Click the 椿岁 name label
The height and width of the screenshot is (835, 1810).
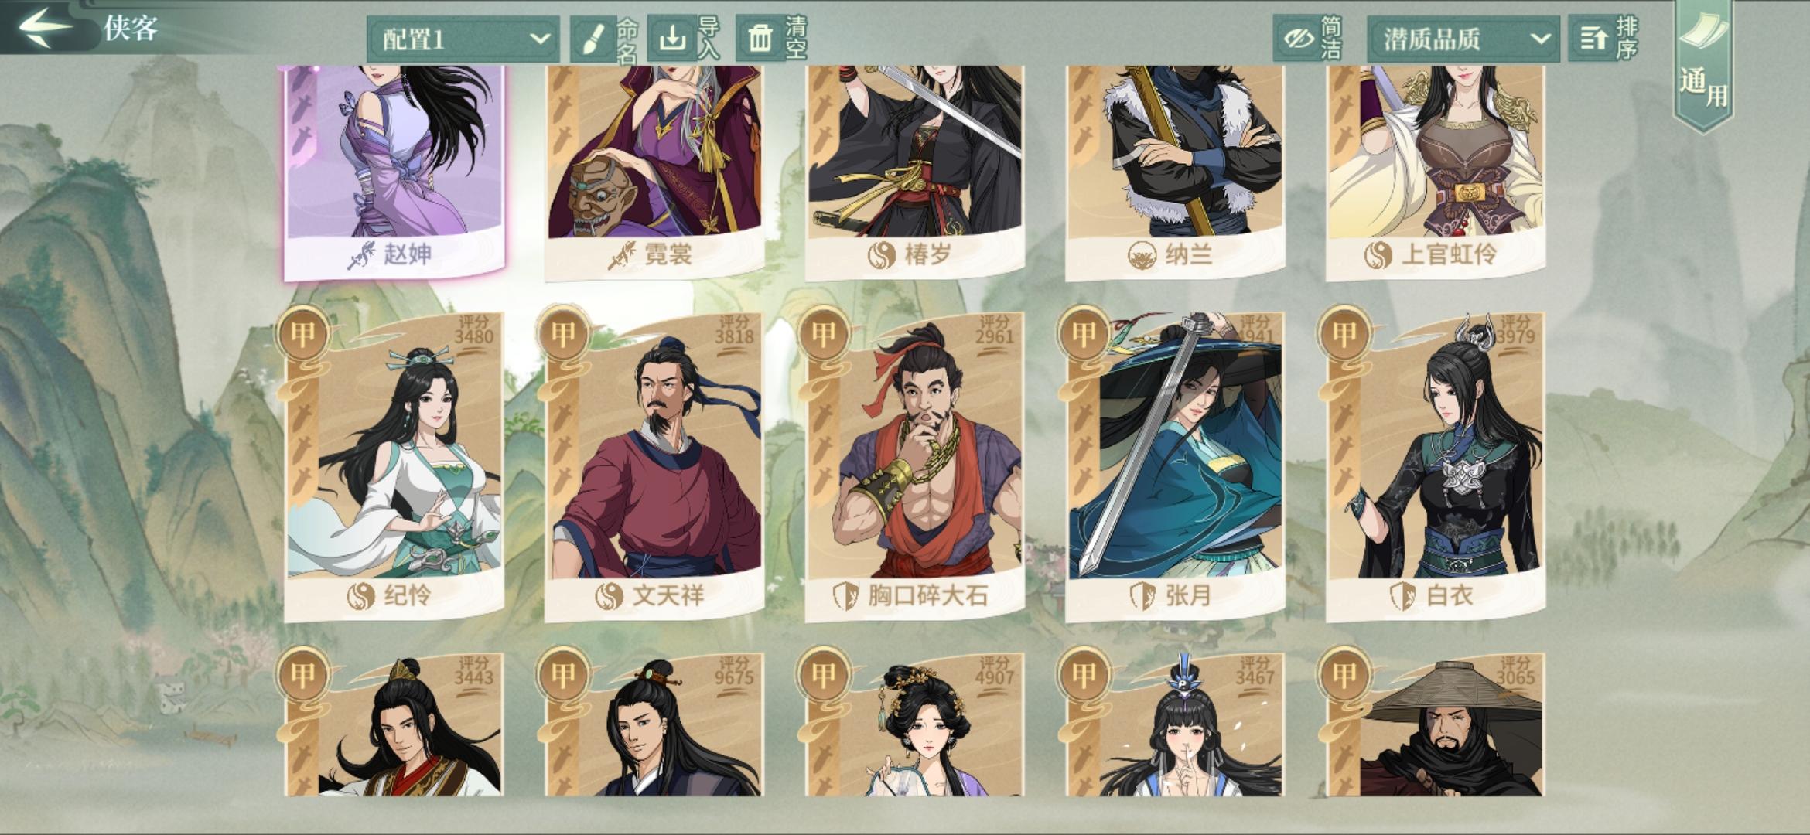pos(928,254)
